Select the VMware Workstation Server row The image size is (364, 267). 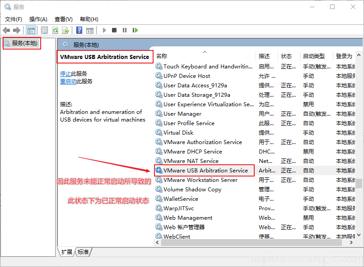[255, 180]
